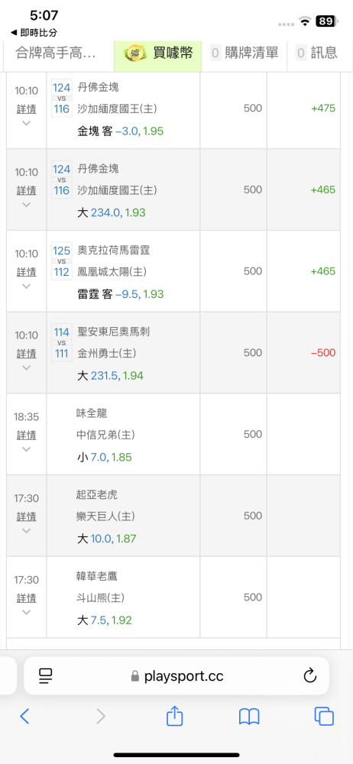Expand chevron under 味全龍 game 詳情
The image size is (353, 764).
point(26,448)
